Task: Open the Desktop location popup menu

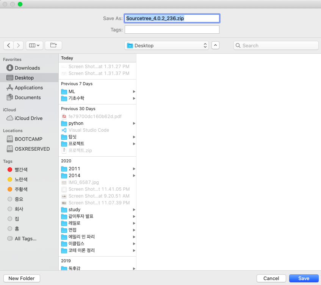Action: pos(166,45)
